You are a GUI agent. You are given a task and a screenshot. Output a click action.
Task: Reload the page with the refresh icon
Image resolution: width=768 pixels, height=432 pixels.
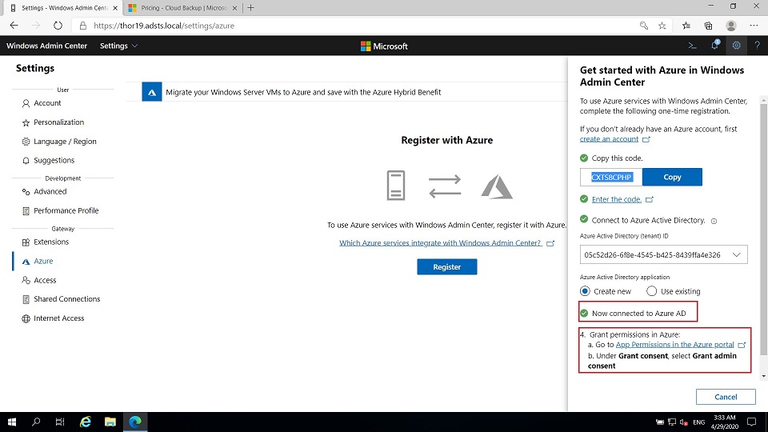point(58,26)
